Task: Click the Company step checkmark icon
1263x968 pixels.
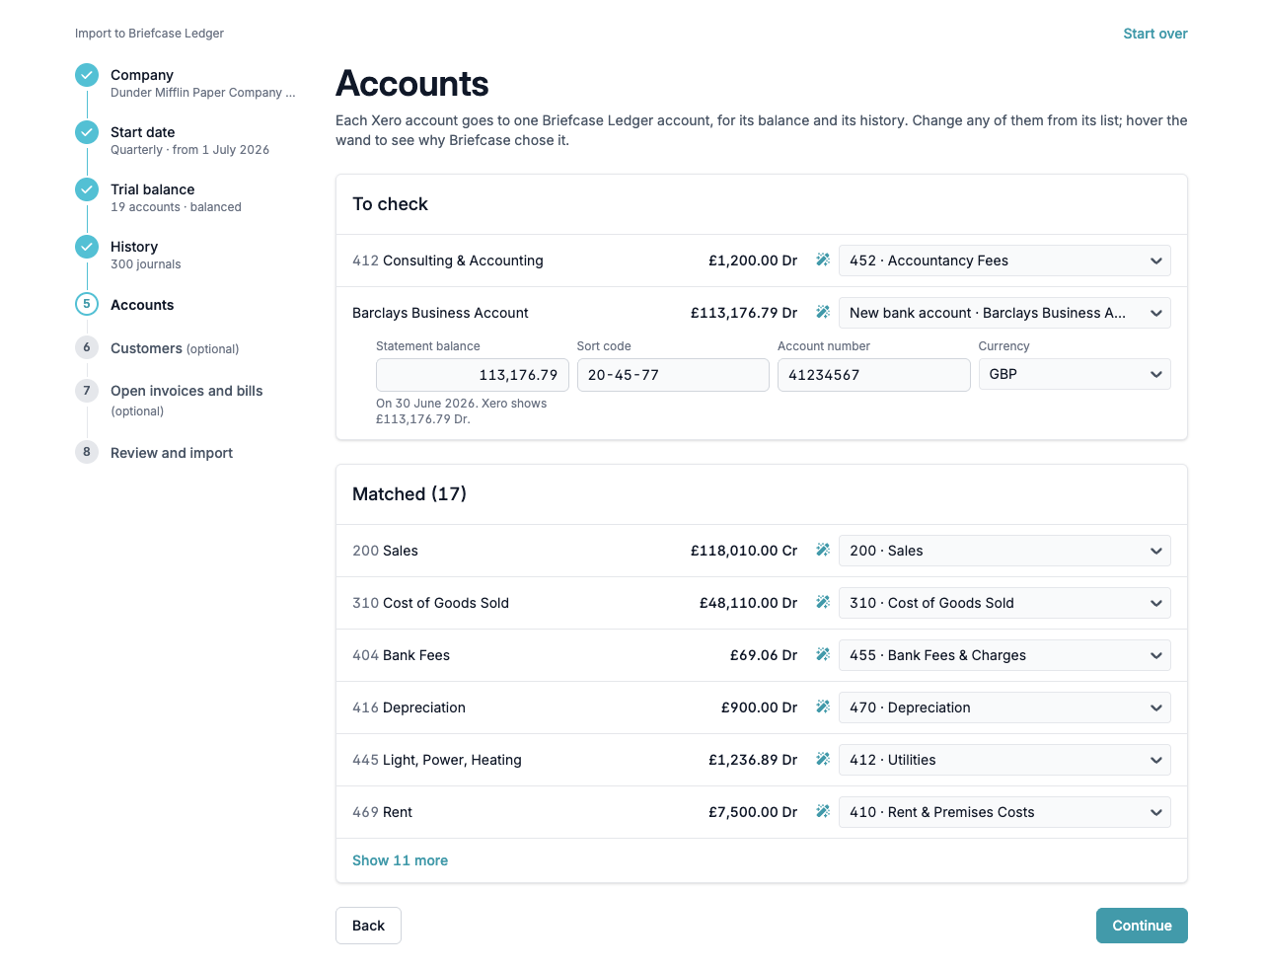Action: pyautogui.click(x=87, y=75)
